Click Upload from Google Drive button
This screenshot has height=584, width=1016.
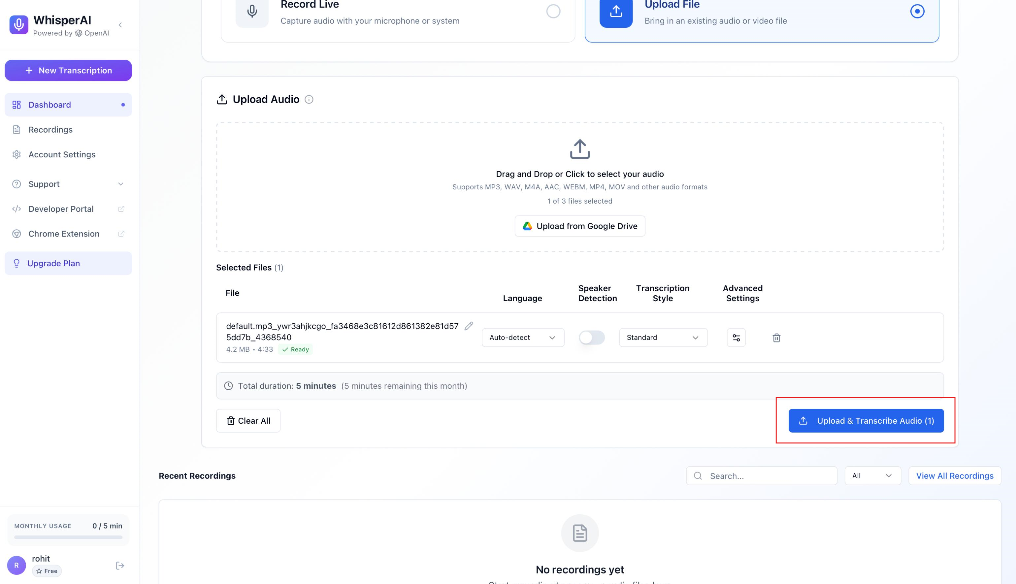point(579,226)
